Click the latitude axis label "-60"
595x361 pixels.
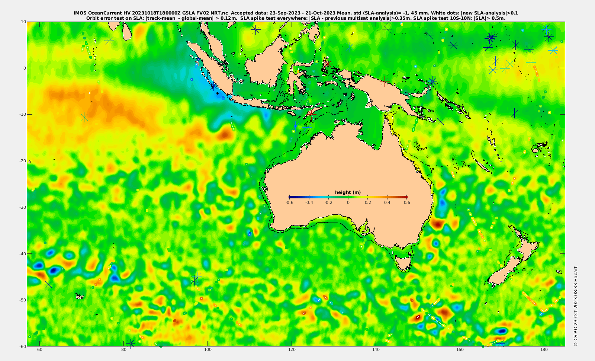pyautogui.click(x=22, y=346)
